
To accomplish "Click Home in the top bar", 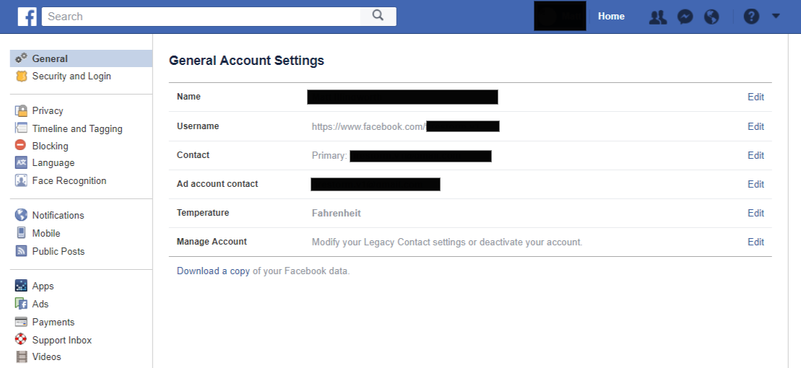I will (611, 17).
